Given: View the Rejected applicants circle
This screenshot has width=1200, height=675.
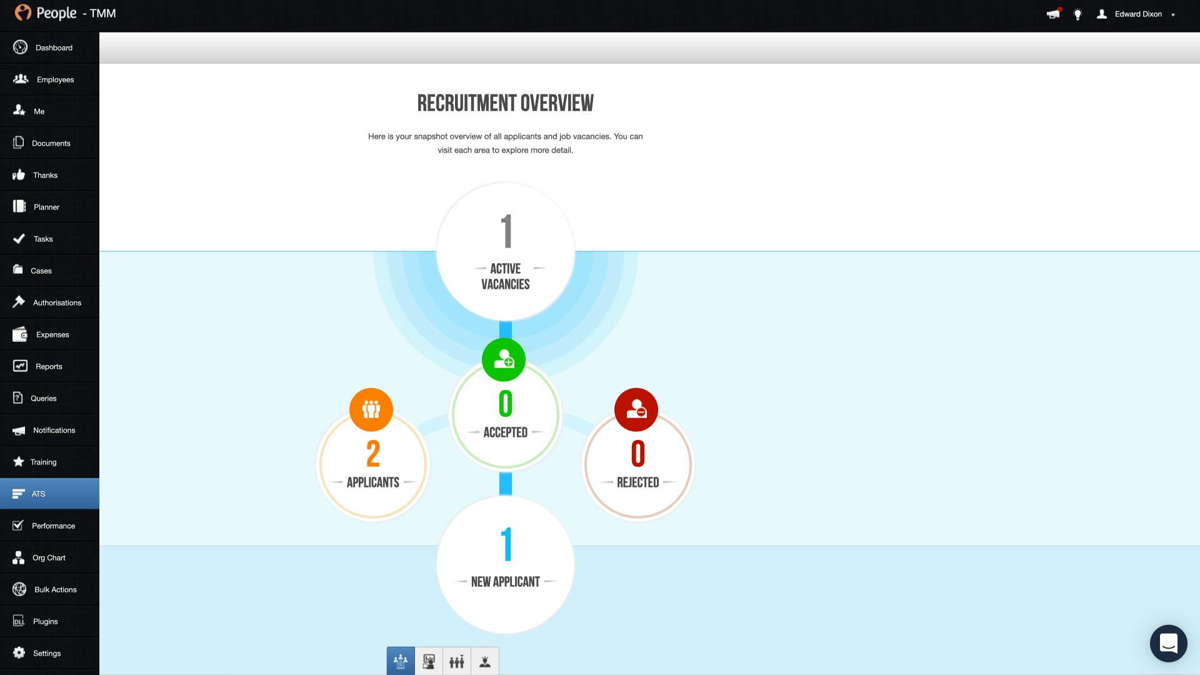Looking at the screenshot, I should tap(638, 464).
